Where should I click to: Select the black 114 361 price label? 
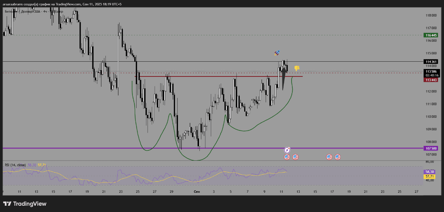(431, 62)
